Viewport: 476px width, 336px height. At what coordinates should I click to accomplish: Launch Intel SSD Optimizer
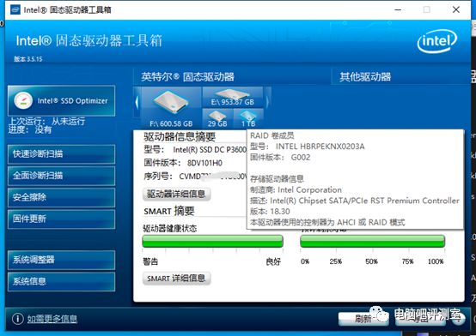pyautogui.click(x=61, y=100)
